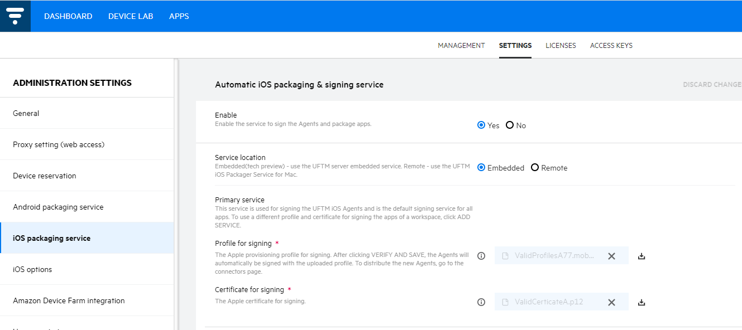Download the signing certificate file
The image size is (742, 330).
point(642,302)
